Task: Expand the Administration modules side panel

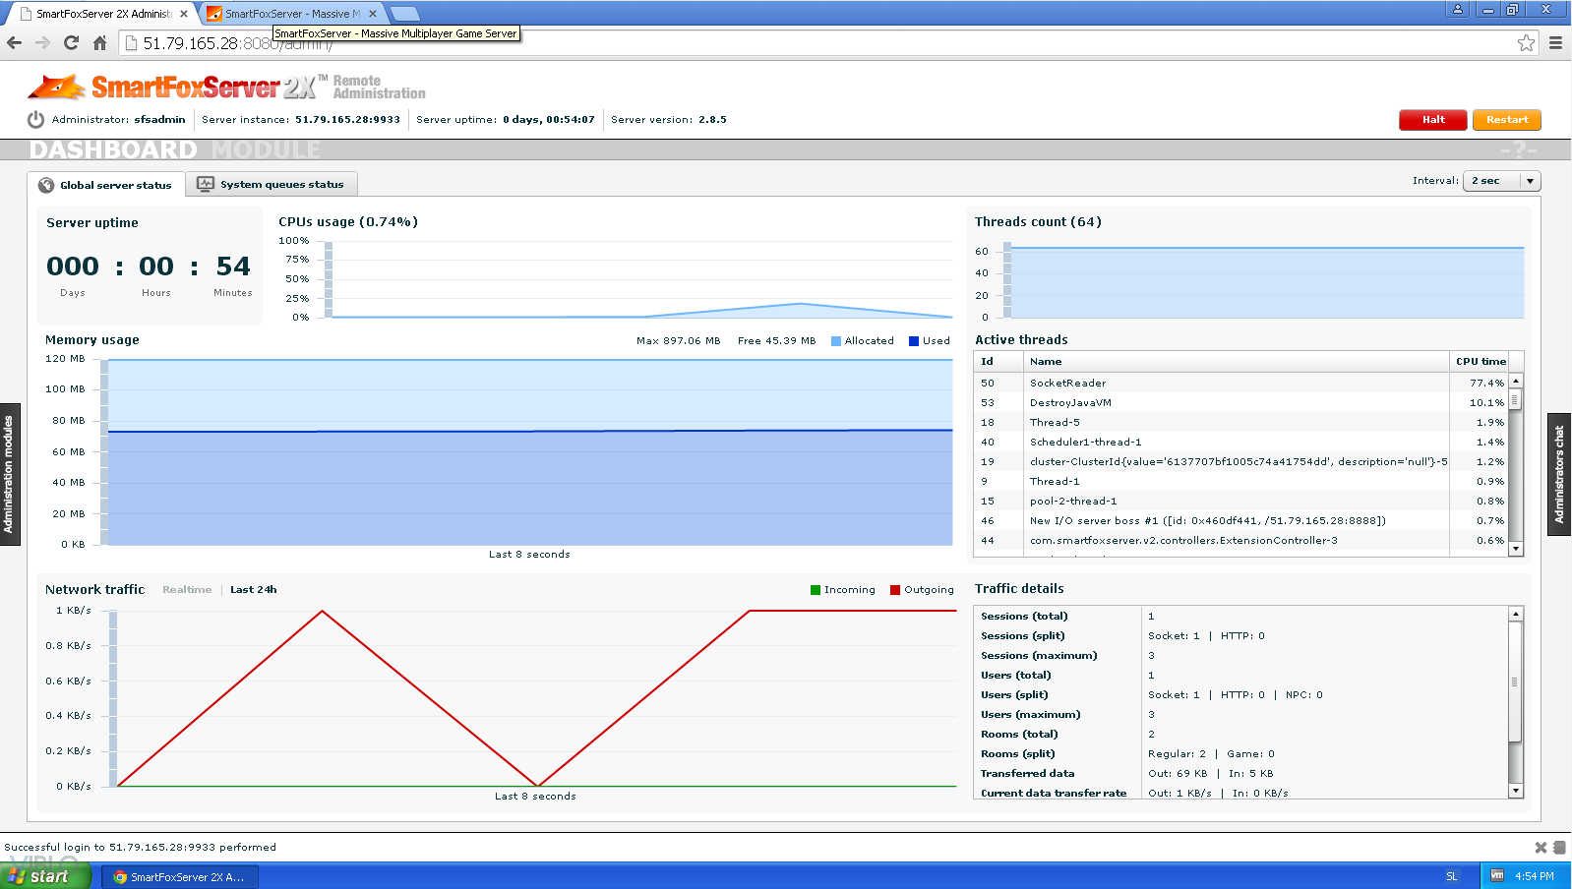Action: pos(9,474)
